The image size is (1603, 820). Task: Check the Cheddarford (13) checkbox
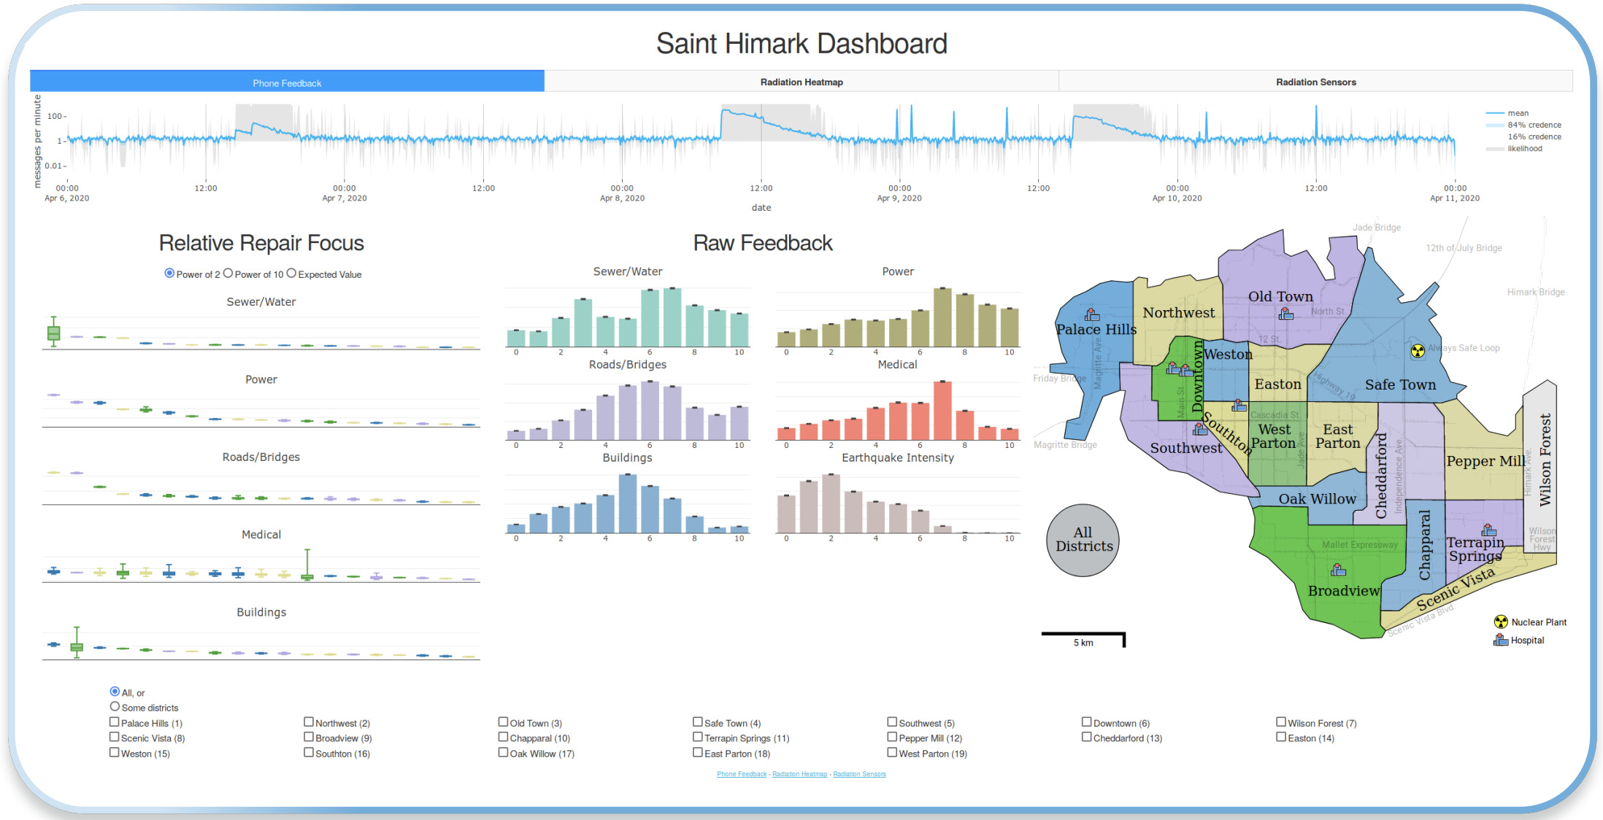1087,738
